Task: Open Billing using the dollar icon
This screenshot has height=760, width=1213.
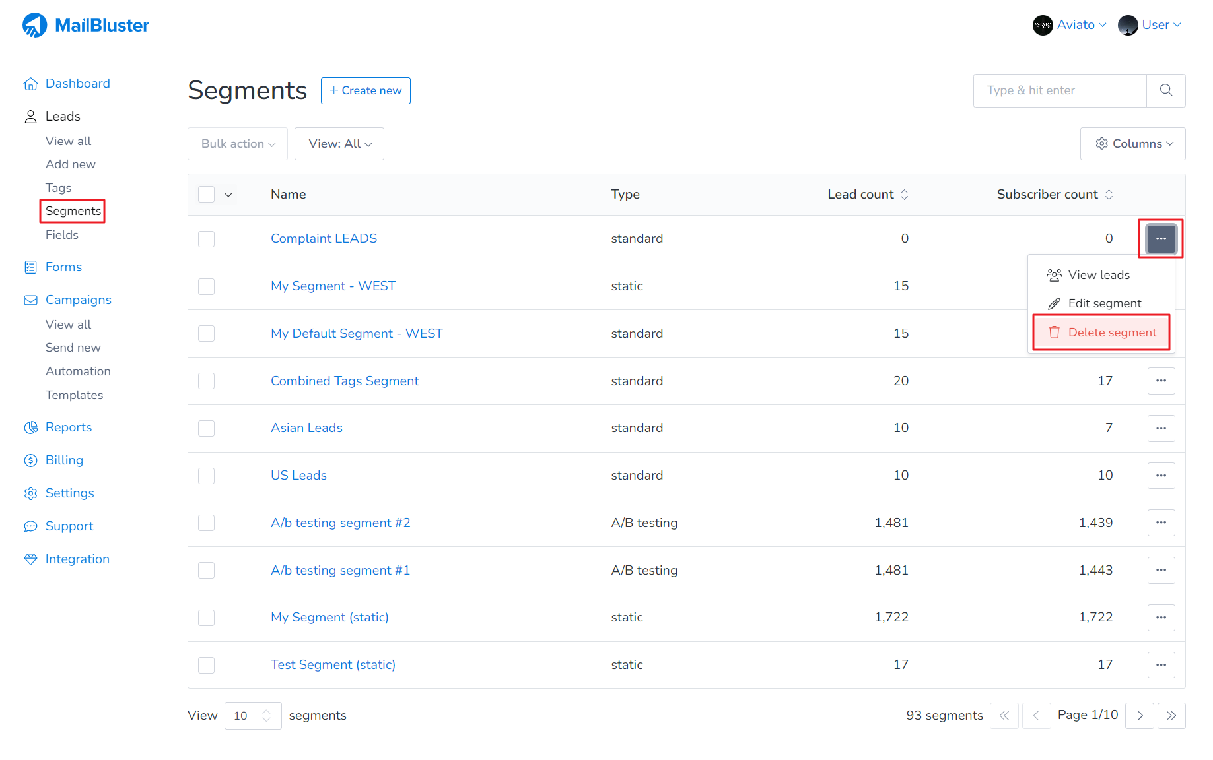Action: click(30, 460)
